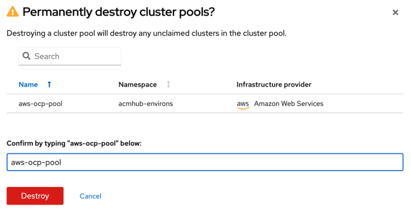Click the 'Confirm by typing' label
Image resolution: width=411 pixels, height=216 pixels.
pos(74,144)
